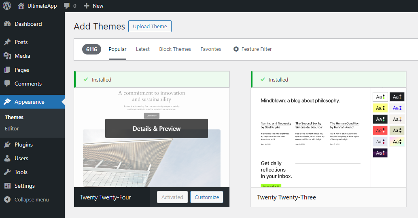Open the Editor submenu item
The image size is (418, 218).
click(x=12, y=128)
